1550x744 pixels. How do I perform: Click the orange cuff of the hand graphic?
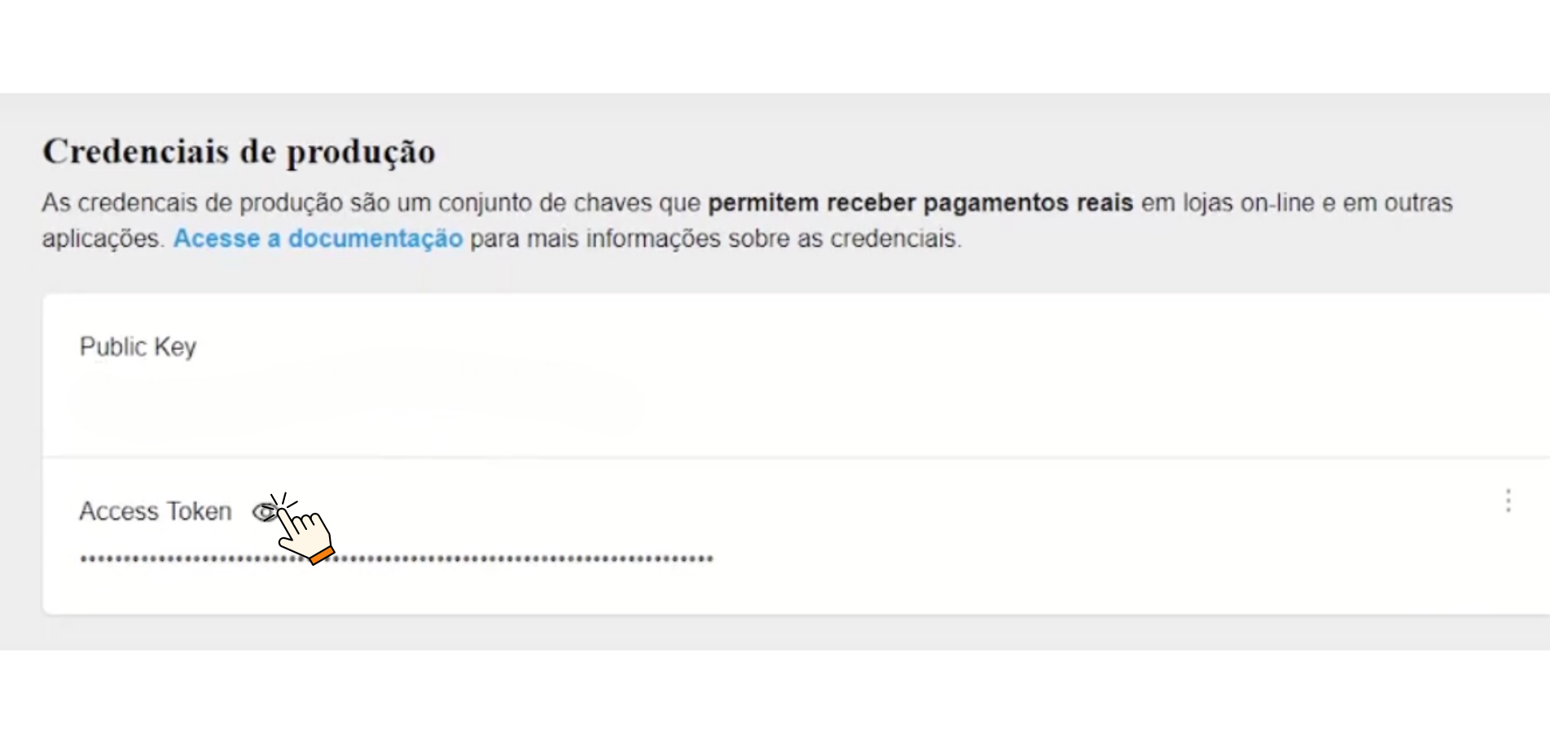tap(323, 556)
